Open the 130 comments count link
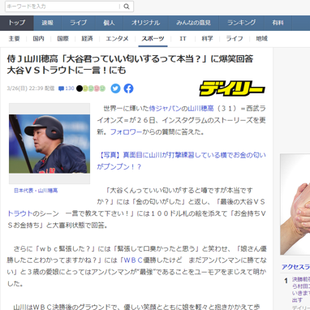The image size is (310, 310). [70, 88]
